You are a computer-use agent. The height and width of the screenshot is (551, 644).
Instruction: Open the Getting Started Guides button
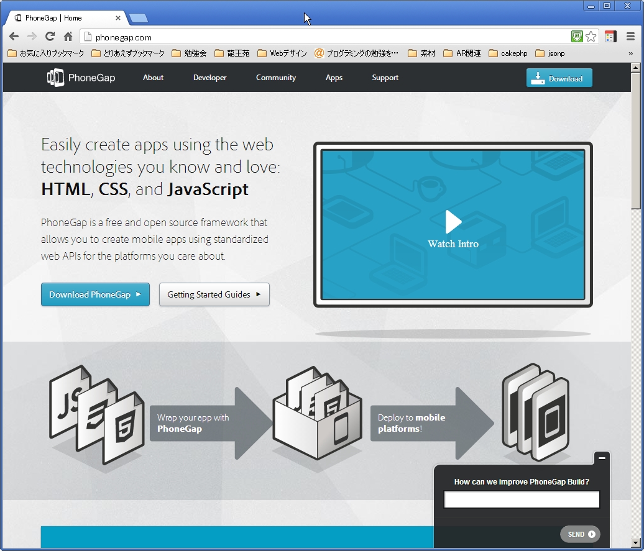click(x=214, y=294)
